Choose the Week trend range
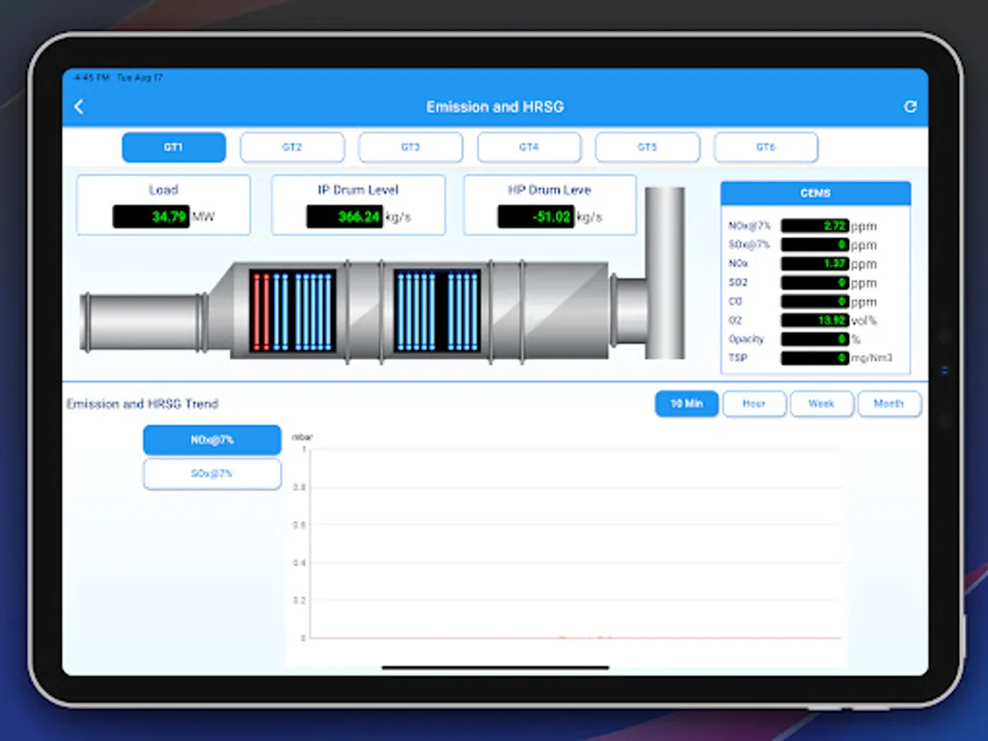The height and width of the screenshot is (741, 988). coord(822,403)
